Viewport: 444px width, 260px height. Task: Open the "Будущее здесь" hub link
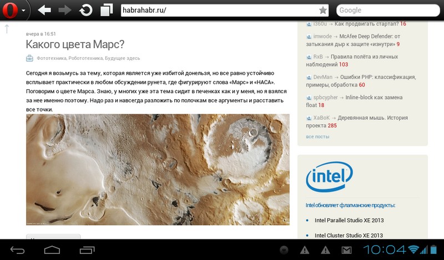coord(122,58)
